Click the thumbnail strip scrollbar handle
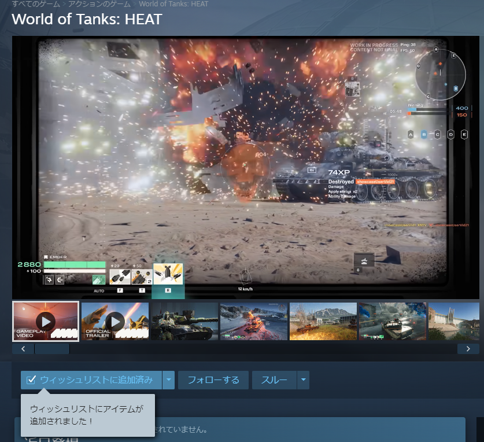Image resolution: width=484 pixels, height=442 pixels. point(52,349)
